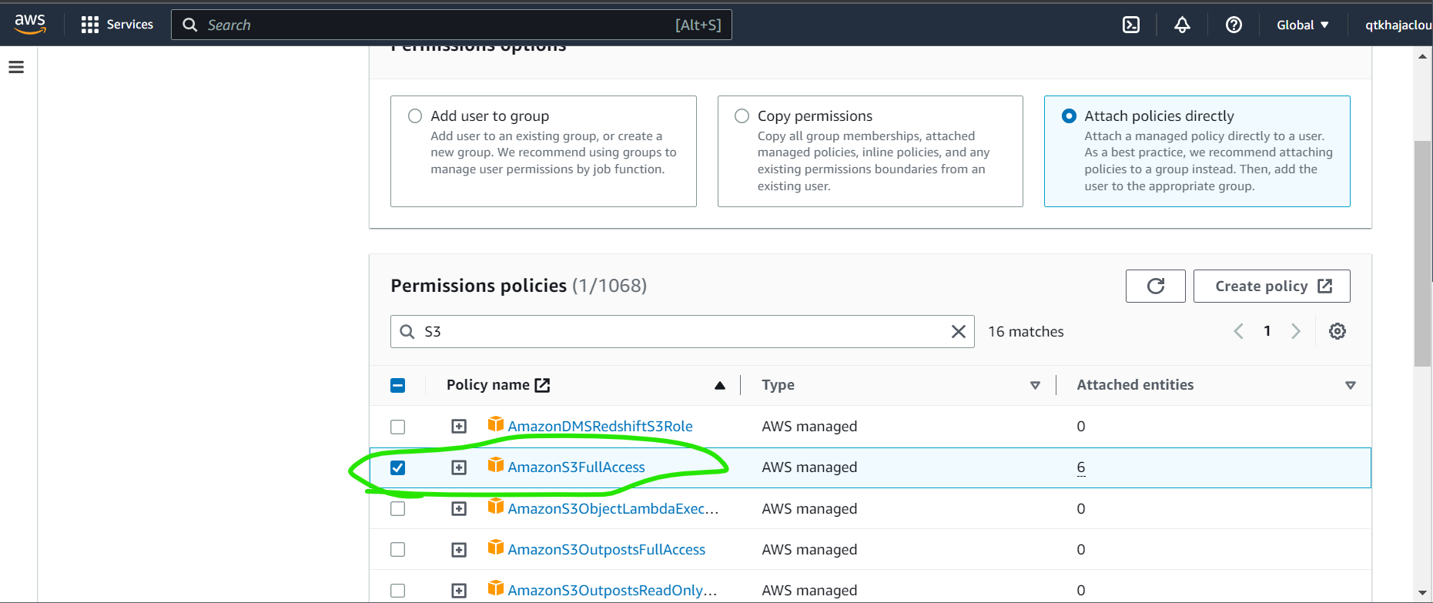
Task: Expand AmazonS3FullAccess policy details
Action: click(x=459, y=467)
